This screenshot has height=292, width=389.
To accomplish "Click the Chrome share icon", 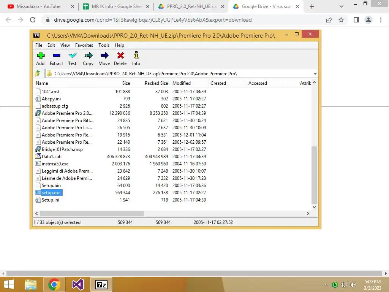I will click(329, 20).
